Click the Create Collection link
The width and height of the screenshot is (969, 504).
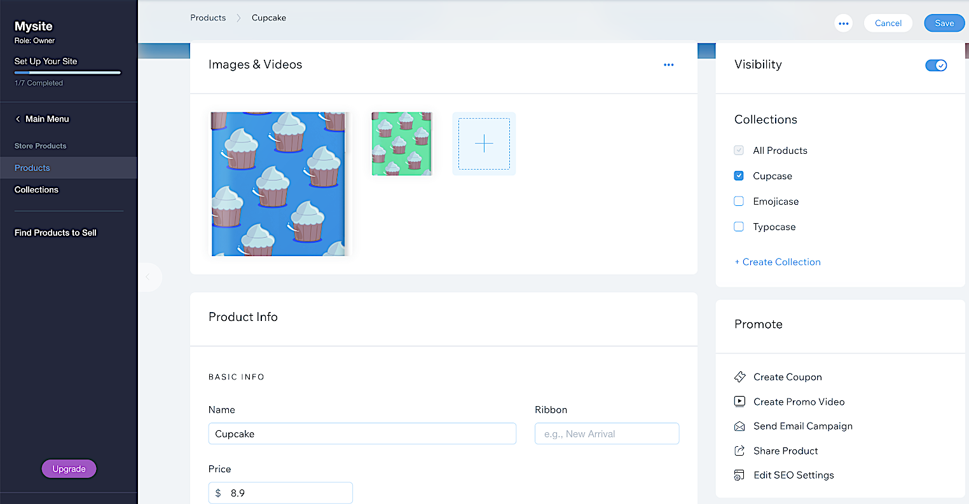(781, 262)
